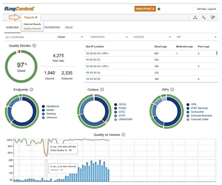Click the info icon next to Endpoints

coord(32,90)
